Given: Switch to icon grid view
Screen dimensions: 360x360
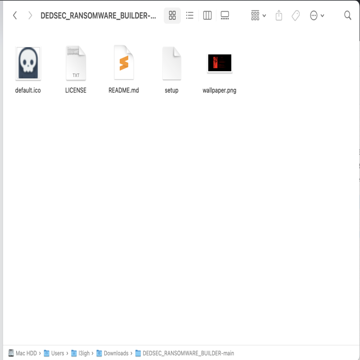Looking at the screenshot, I should coord(172,15).
